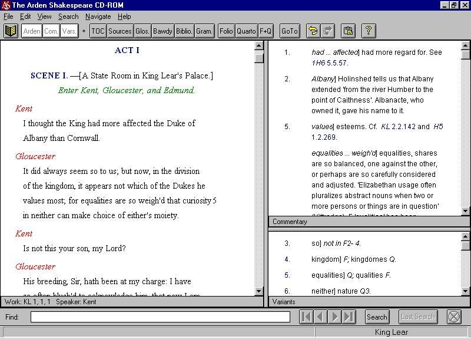Toggle the Vars. variants pane button

69,31
